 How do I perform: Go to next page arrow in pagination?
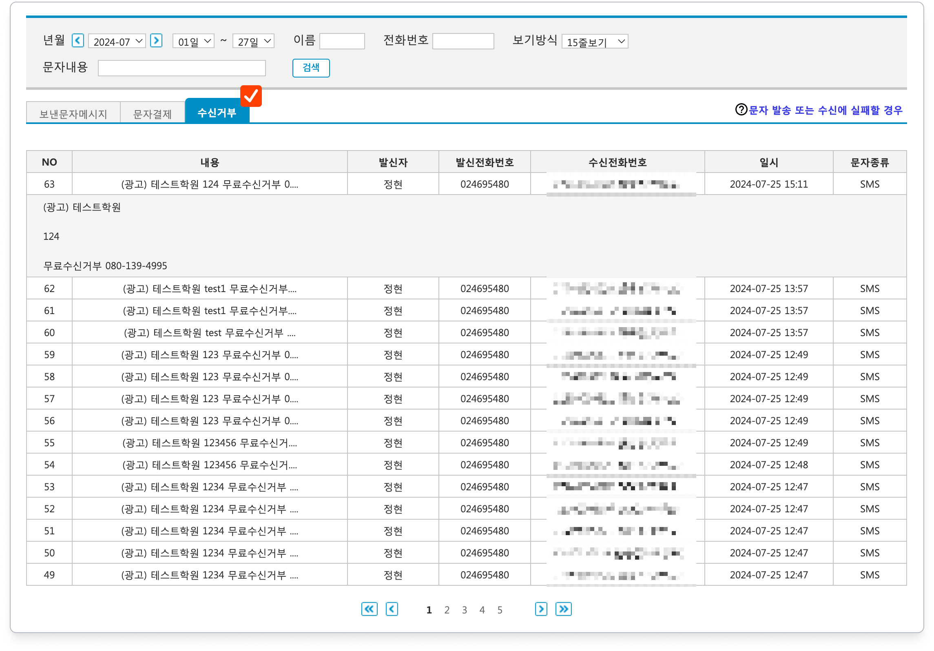tap(541, 609)
